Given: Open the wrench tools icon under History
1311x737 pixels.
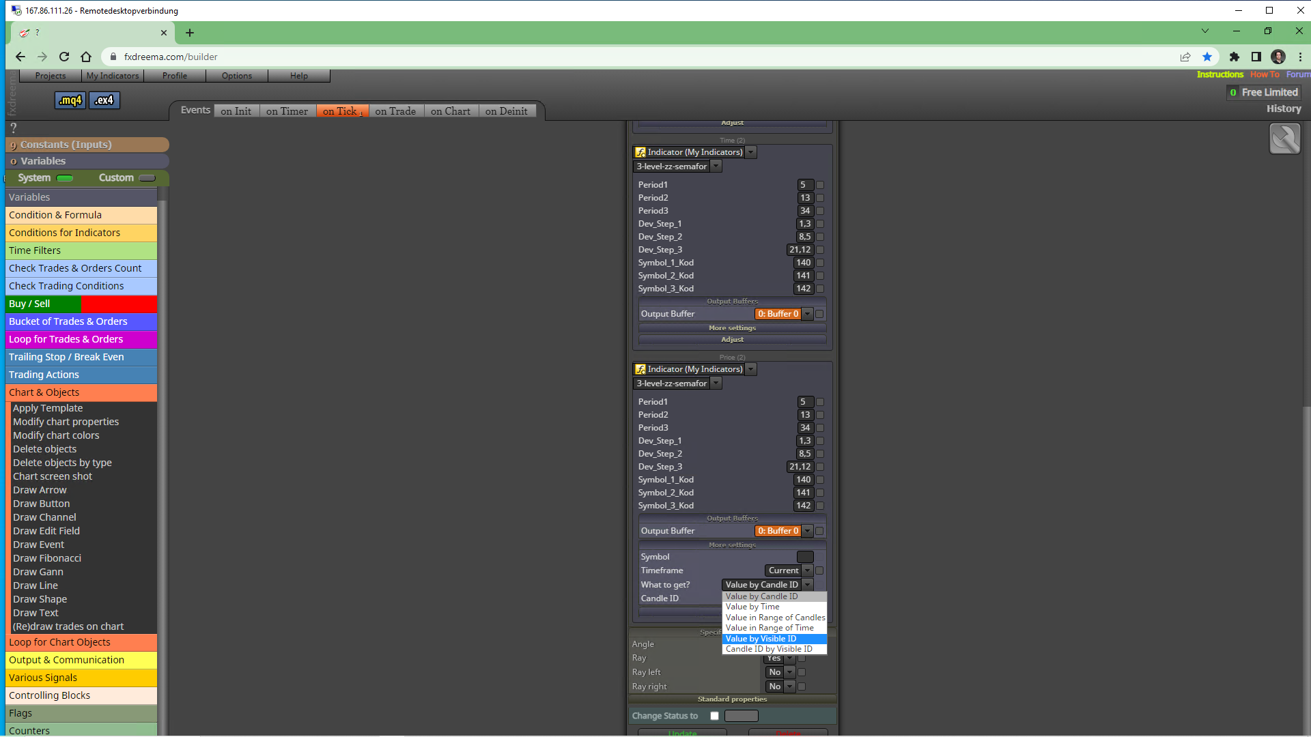Looking at the screenshot, I should [x=1284, y=139].
